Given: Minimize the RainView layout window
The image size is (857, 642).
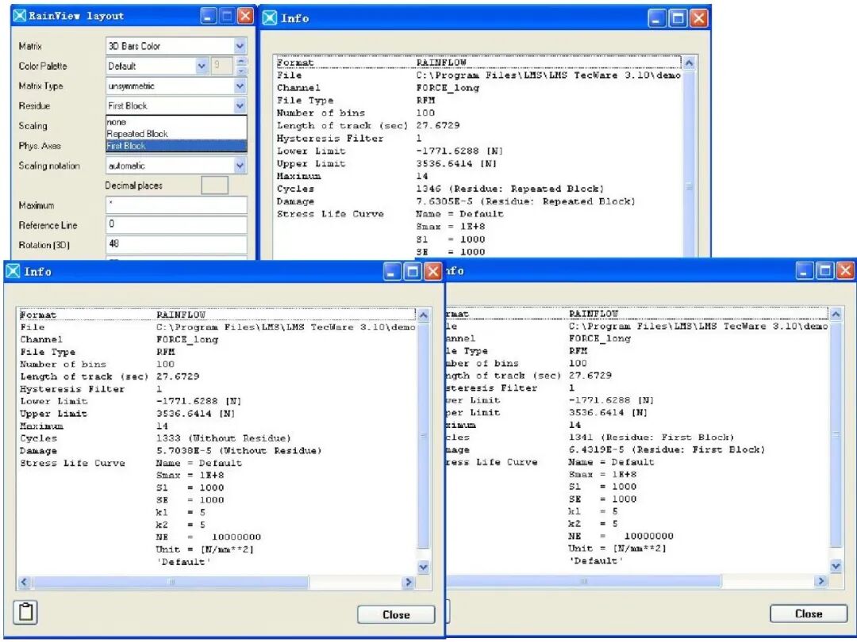Looking at the screenshot, I should click(x=208, y=17).
